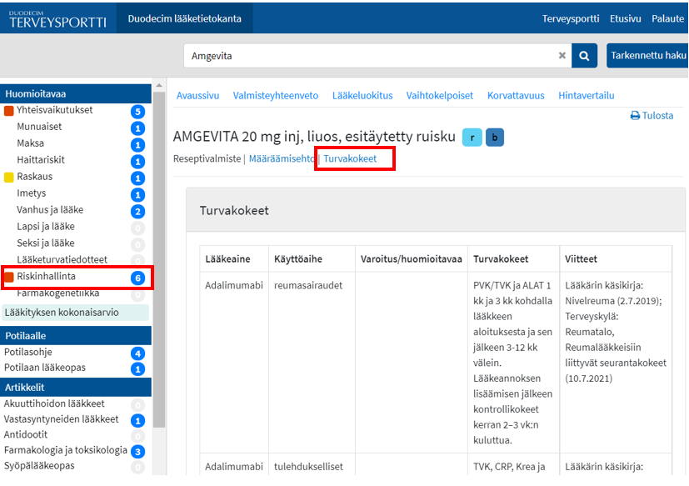Click the Vanhus ja lääke badge 2
689x486 pixels.
click(138, 212)
